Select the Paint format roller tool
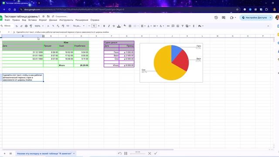The width and height of the screenshot is (279, 157). [x=31, y=26]
